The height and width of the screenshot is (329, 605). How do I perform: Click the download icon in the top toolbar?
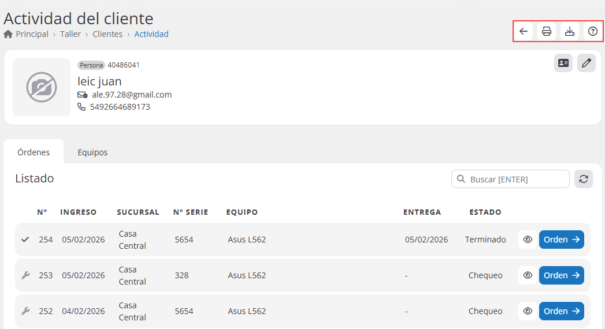[x=570, y=32]
